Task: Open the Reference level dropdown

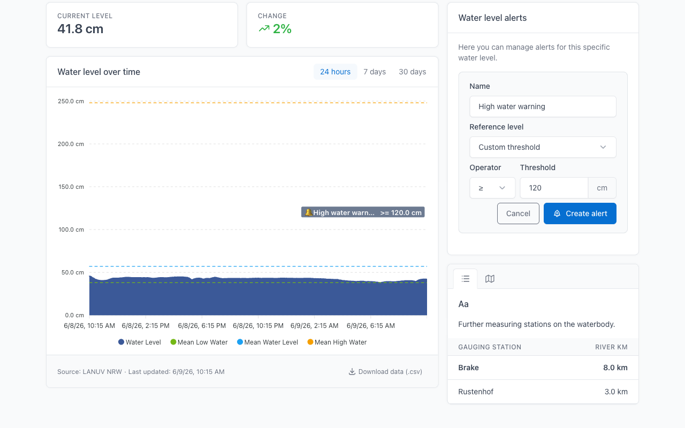Action: point(543,147)
